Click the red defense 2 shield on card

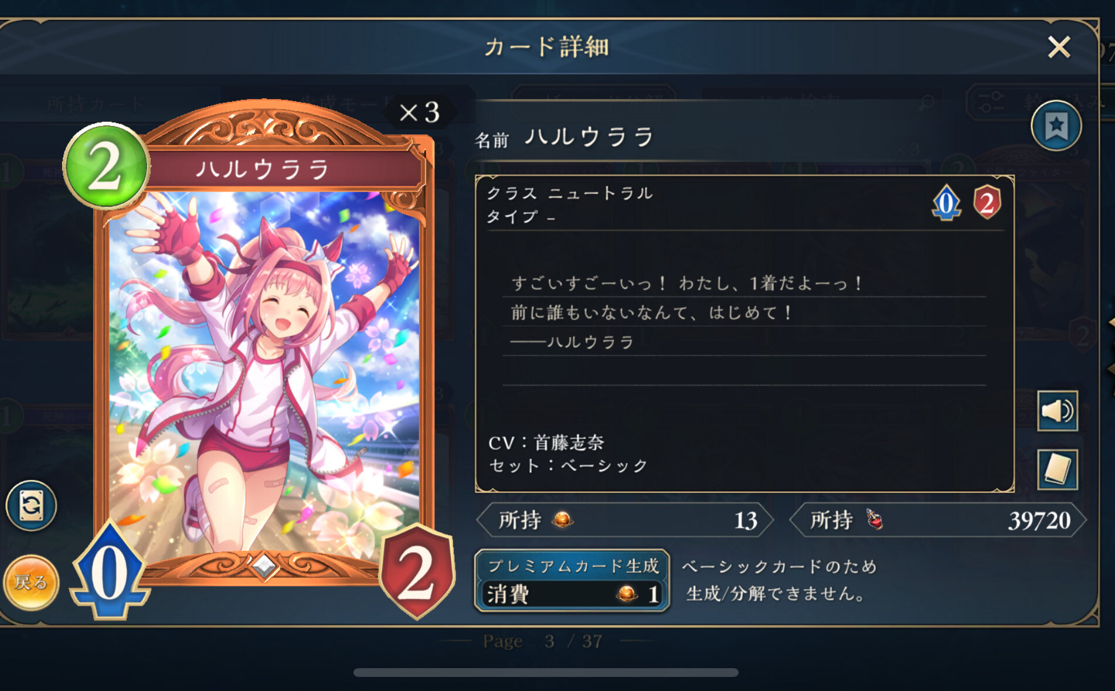point(417,571)
